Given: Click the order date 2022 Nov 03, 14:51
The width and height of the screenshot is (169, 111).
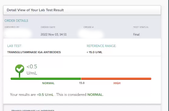Looking at the screenshot, I should (x=53, y=34).
